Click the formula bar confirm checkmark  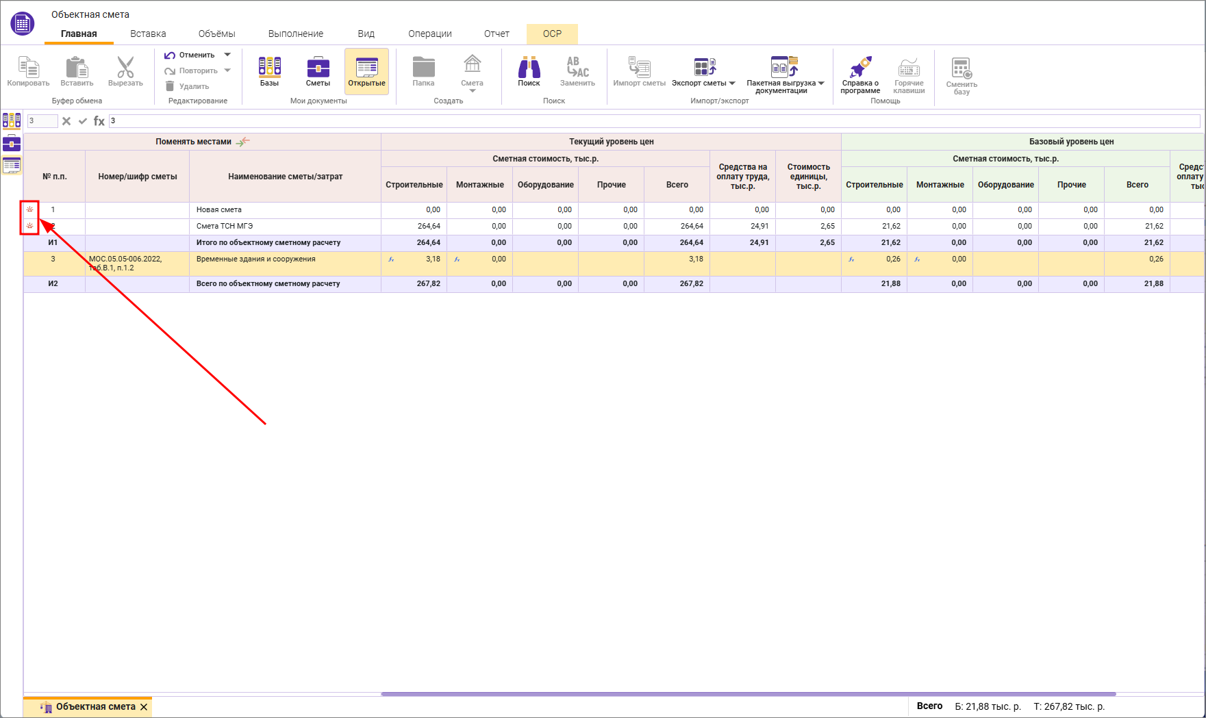(83, 121)
